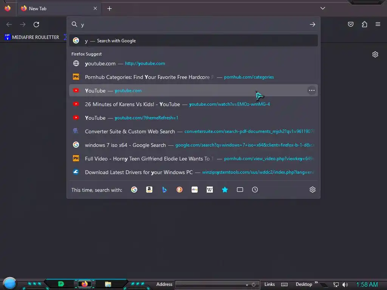Select 'y — Search with Google' suggestion
Screen dimensions: 387x290
tap(193, 41)
